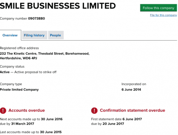Click the next accounts date 30 June 2016

(52, 119)
